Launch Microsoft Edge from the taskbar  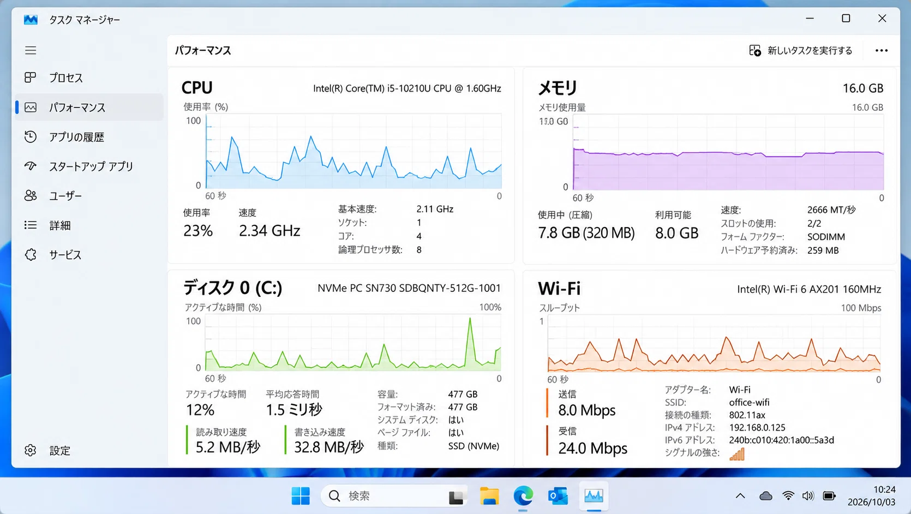[x=523, y=496]
